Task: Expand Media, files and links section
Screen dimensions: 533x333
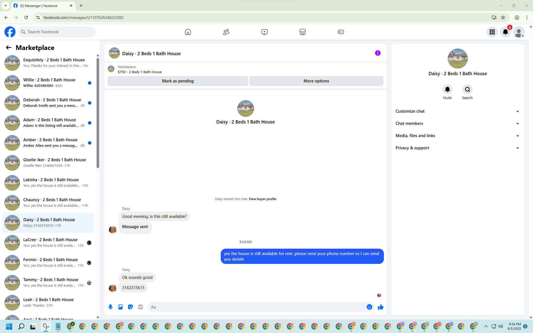Action: (x=457, y=136)
